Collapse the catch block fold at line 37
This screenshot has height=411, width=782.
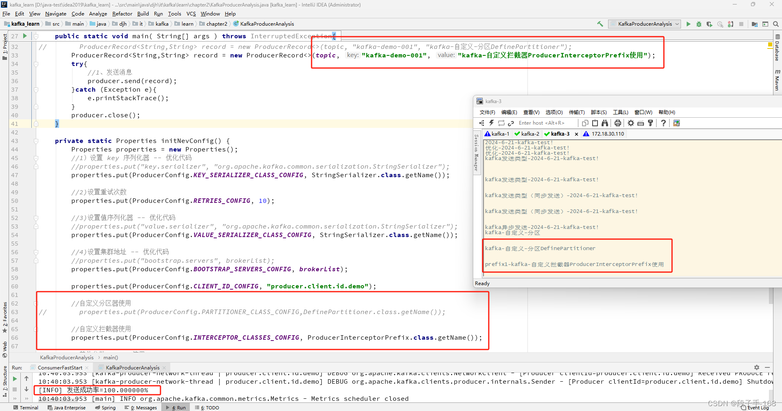click(x=36, y=90)
